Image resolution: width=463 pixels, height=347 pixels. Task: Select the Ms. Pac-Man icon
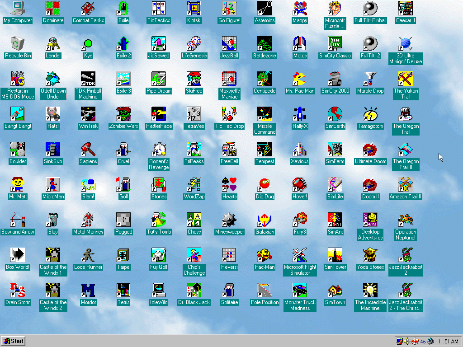pyautogui.click(x=300, y=79)
